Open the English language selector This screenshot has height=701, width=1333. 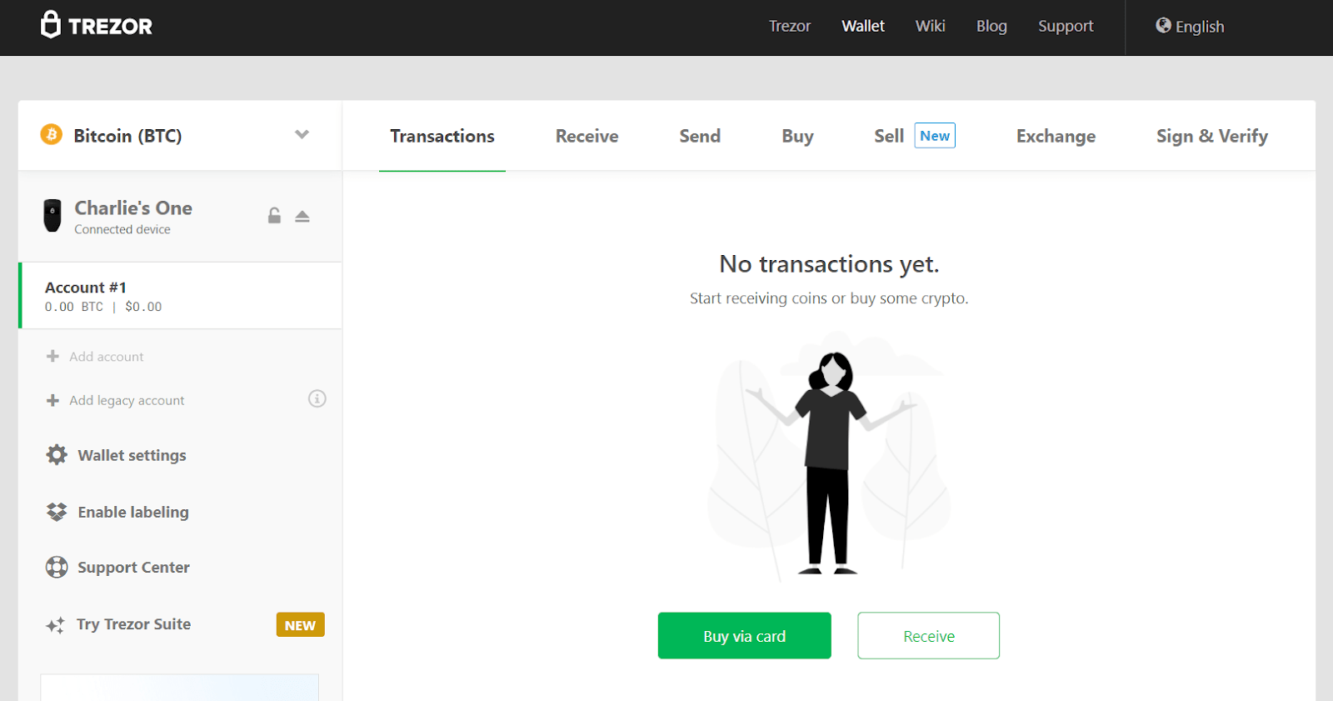1190,27
